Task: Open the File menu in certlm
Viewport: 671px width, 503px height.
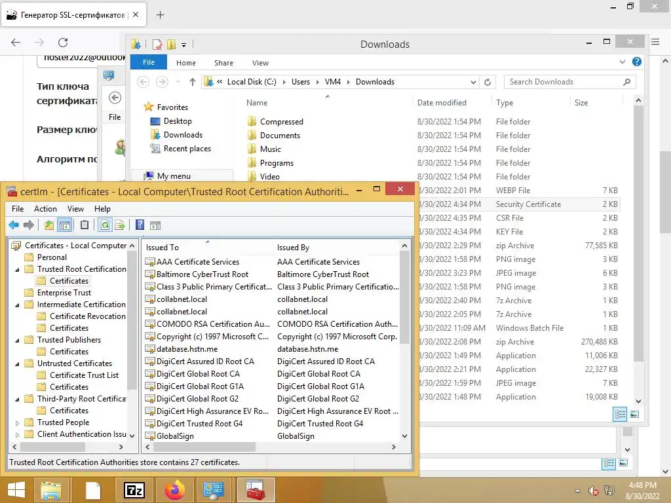Action: pyautogui.click(x=18, y=209)
